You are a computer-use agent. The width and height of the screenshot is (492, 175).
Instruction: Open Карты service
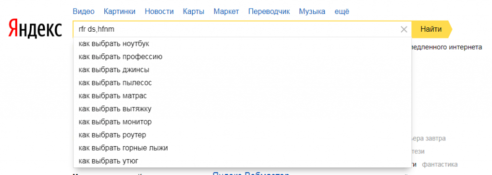coord(194,12)
